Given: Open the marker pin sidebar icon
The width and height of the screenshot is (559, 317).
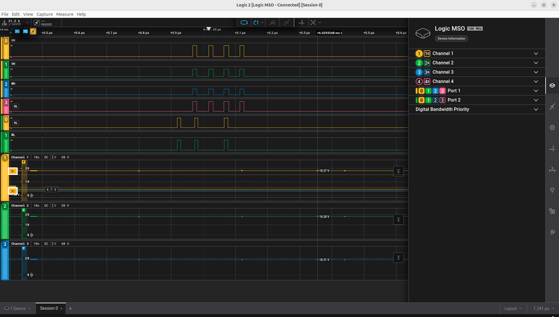Looking at the screenshot, I should point(552,191).
